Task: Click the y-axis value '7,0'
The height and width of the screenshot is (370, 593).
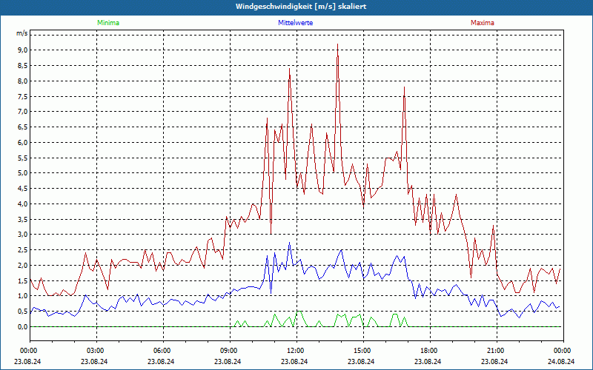Action: click(22, 112)
